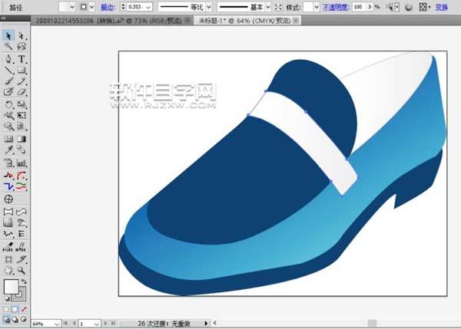Click the white Fill color swatch
The width and height of the screenshot is (461, 329).
coord(11,288)
